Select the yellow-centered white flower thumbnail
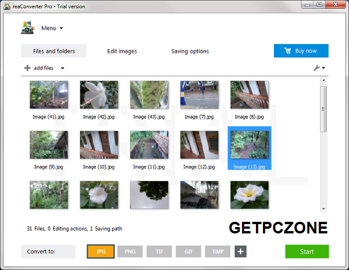The width and height of the screenshot is (349, 270). coord(250,195)
